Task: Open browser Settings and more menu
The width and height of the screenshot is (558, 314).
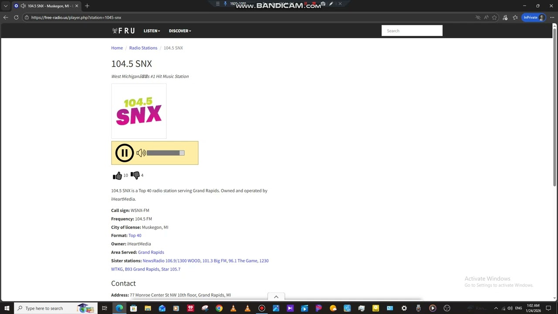Action: tap(552, 17)
